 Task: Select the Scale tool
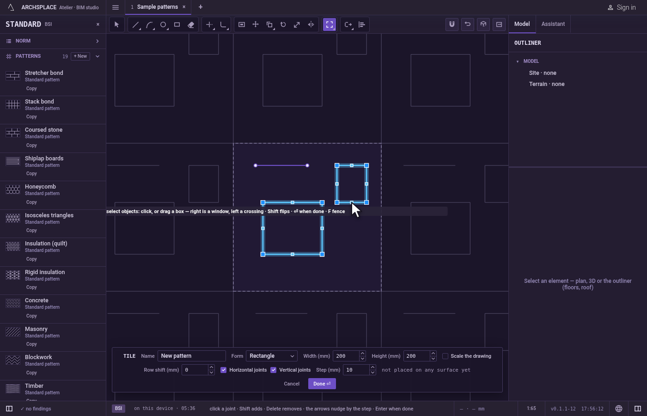tap(297, 24)
